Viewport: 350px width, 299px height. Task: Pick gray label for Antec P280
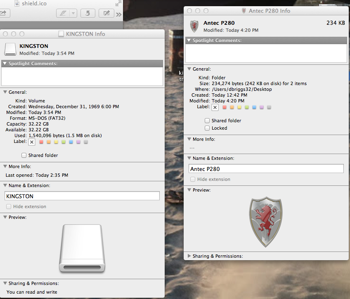click(x=269, y=107)
